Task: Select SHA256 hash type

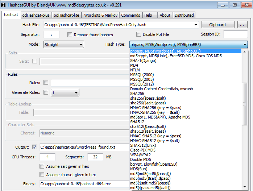Action: [x=186, y=94]
